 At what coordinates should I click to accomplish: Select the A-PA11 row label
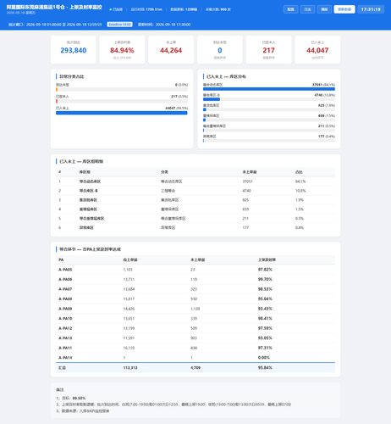point(65,348)
